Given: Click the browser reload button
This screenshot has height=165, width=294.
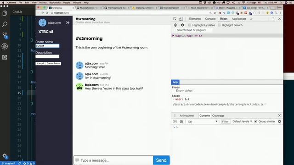Looking at the screenshot, I should 47,13.
